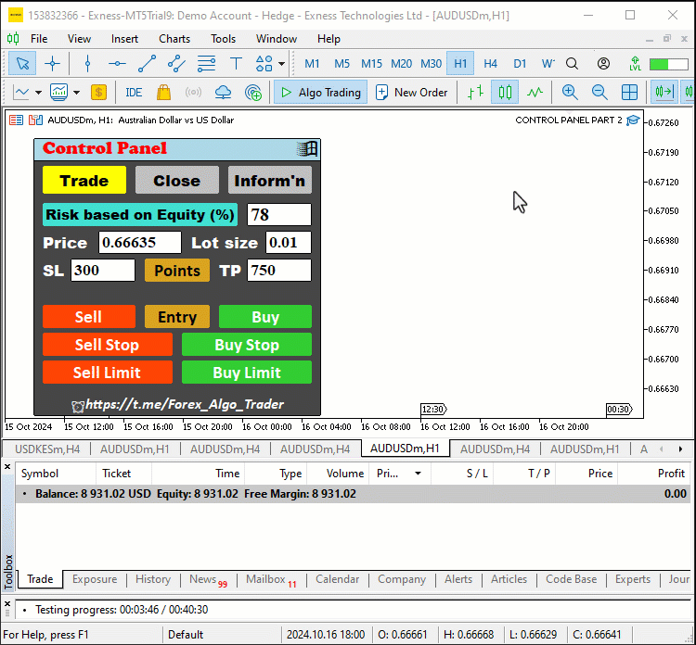The height and width of the screenshot is (645, 696).
Task: Select the crosshair tool
Action: click(x=52, y=64)
